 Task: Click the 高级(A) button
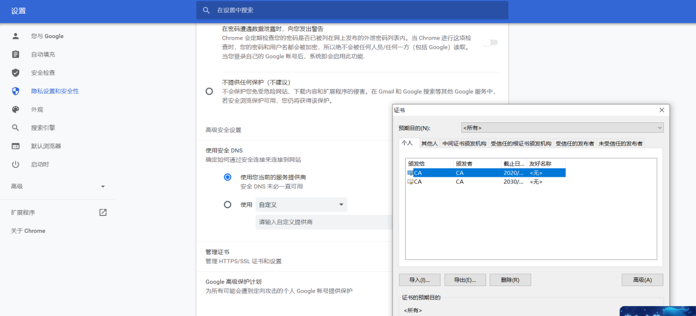coord(643,280)
